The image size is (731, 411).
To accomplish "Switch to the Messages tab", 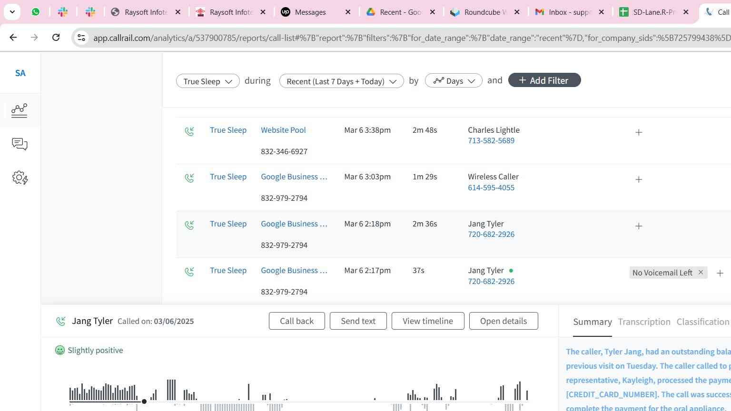I will tap(311, 12).
